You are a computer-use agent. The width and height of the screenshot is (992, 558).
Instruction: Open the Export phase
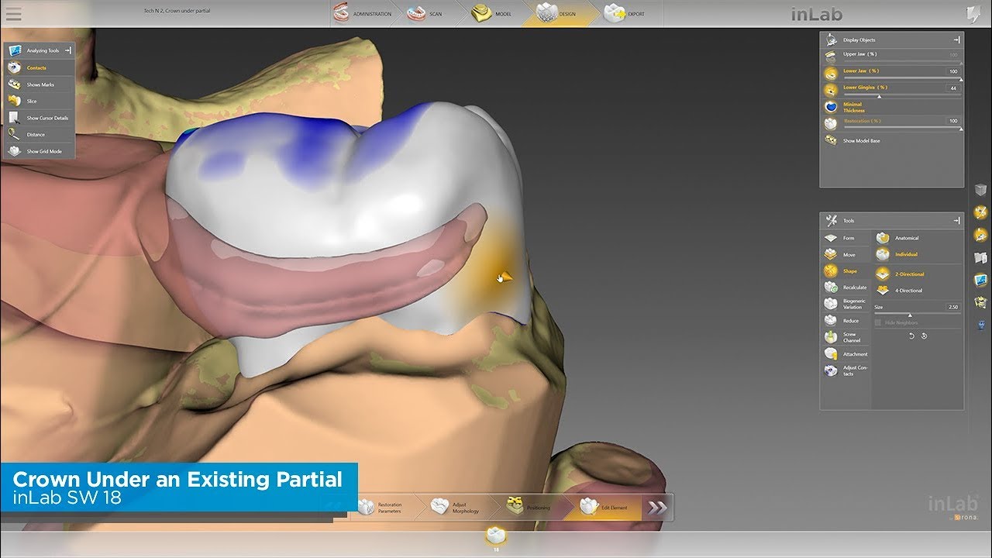[625, 14]
